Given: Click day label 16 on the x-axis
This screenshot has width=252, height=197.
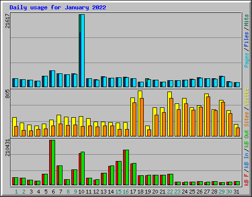Looking at the screenshot, I should tap(126, 192).
